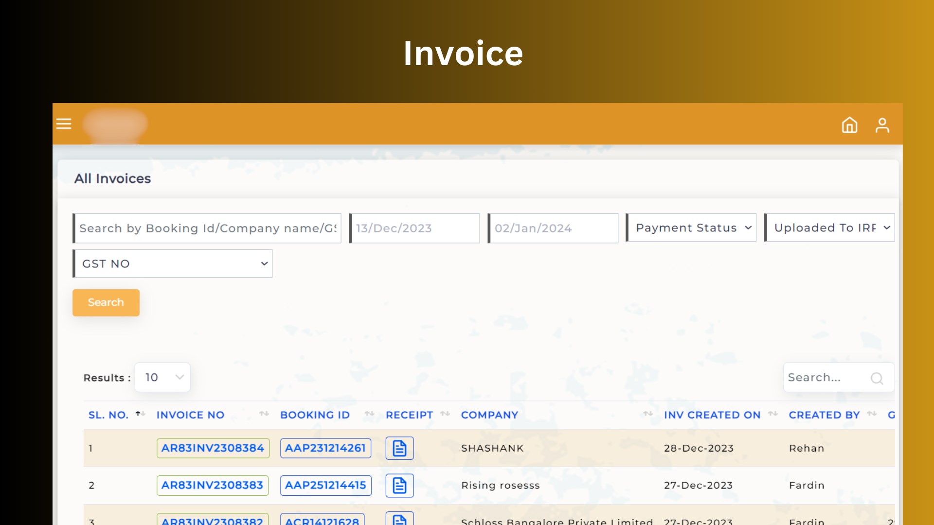Click invoice number AR83INV2308384 link
The width and height of the screenshot is (934, 525).
[x=212, y=447]
